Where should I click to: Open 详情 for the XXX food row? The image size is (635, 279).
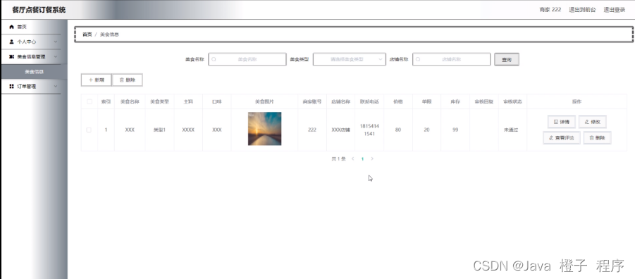coord(561,121)
